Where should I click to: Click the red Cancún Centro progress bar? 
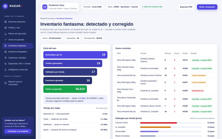(x=159, y=123)
